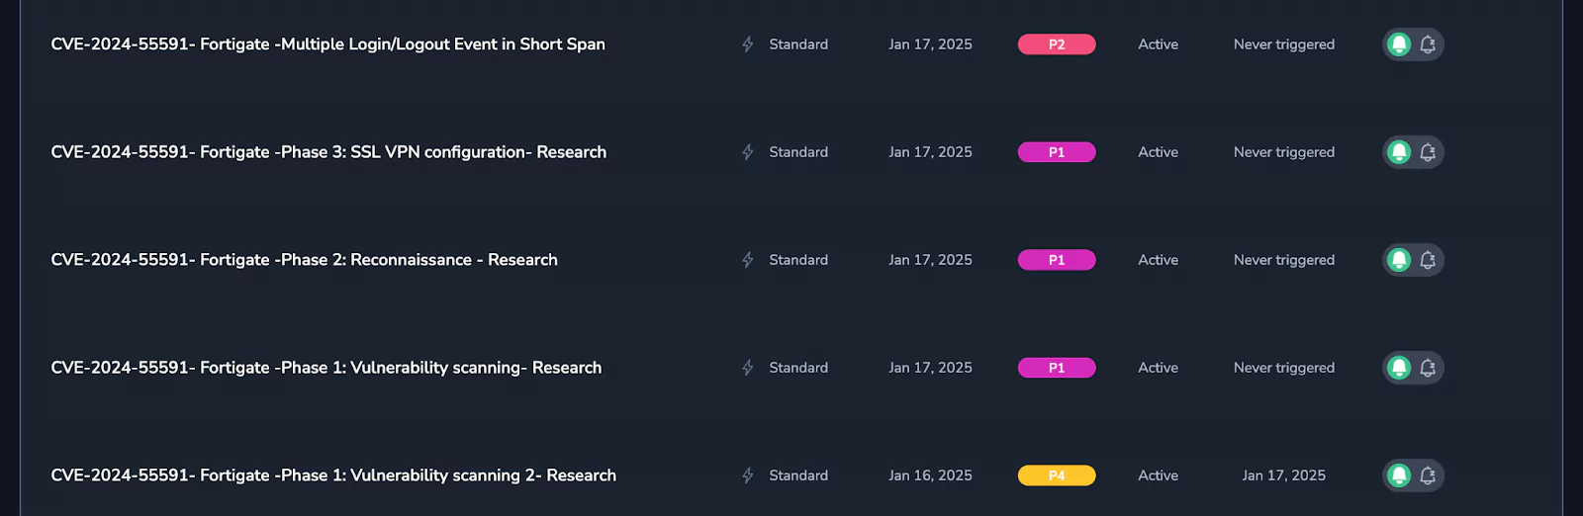Image resolution: width=1583 pixels, height=516 pixels.
Task: Click P1 badge on Phase 3 SSL VPN row
Action: coord(1057,152)
